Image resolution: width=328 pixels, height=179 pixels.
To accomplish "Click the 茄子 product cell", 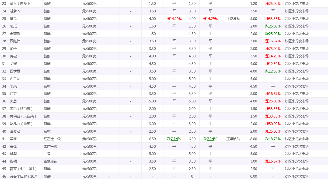I will coord(13,49).
